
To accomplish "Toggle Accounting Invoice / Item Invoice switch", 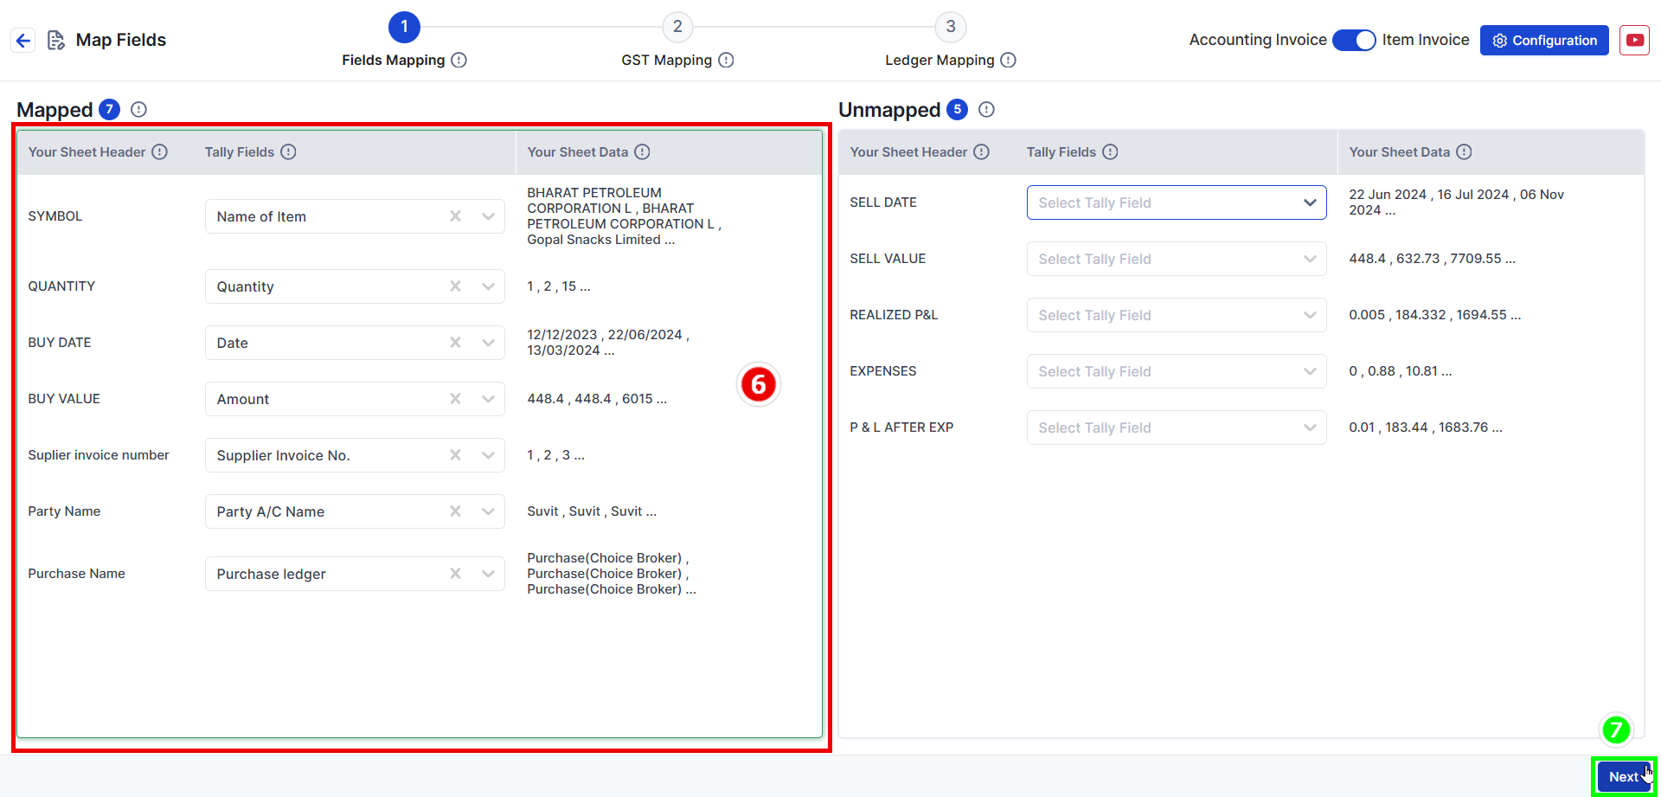I will (1354, 40).
